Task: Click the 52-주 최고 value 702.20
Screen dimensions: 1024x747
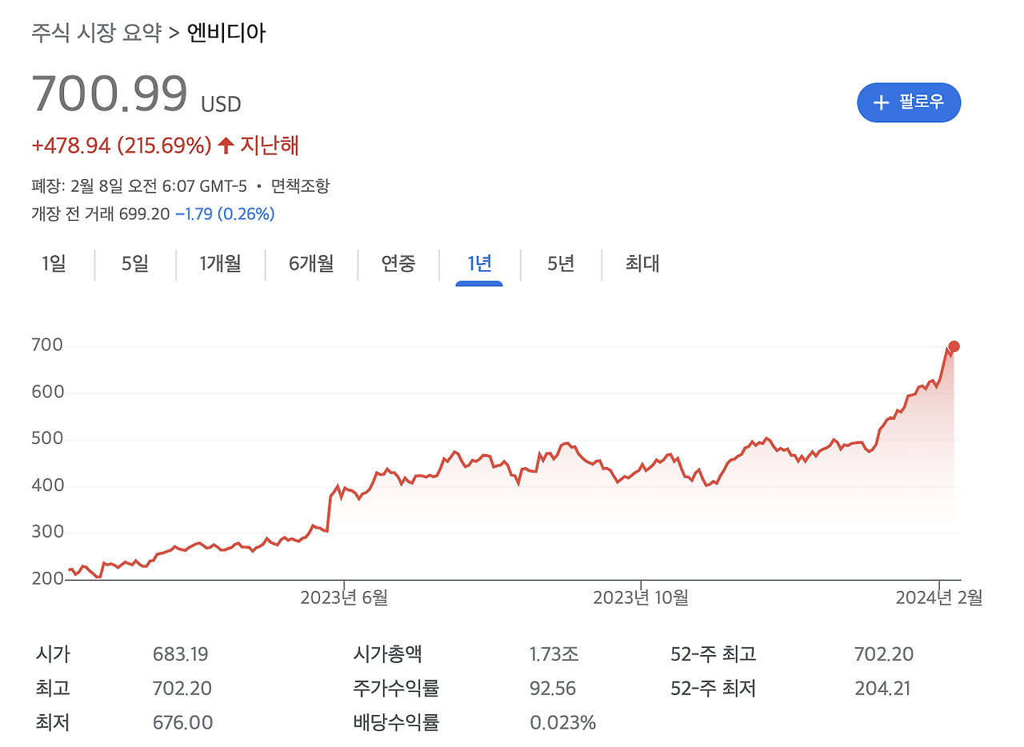Action: (x=884, y=653)
